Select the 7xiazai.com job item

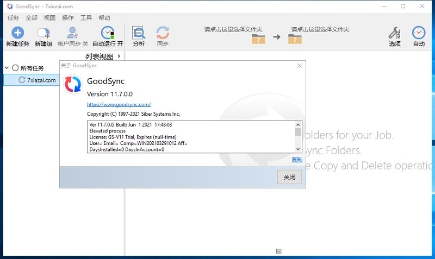coord(41,80)
